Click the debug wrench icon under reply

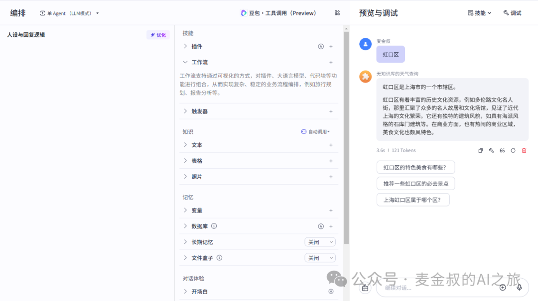pyautogui.click(x=491, y=150)
